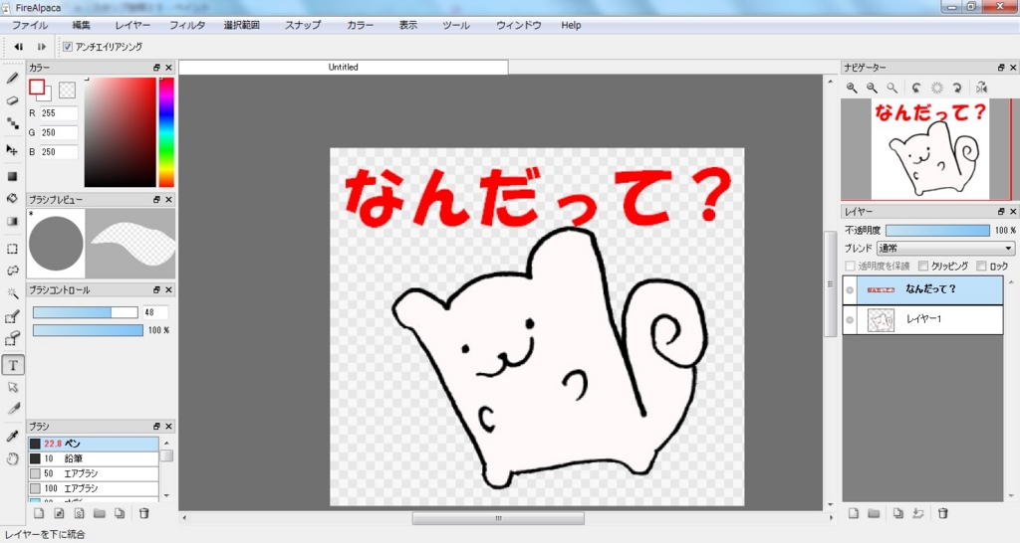Select the Gradient tool
Screen dimensions: 1020x543
click(12, 221)
